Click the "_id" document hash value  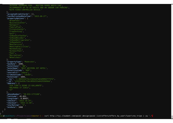click(x=32, y=81)
